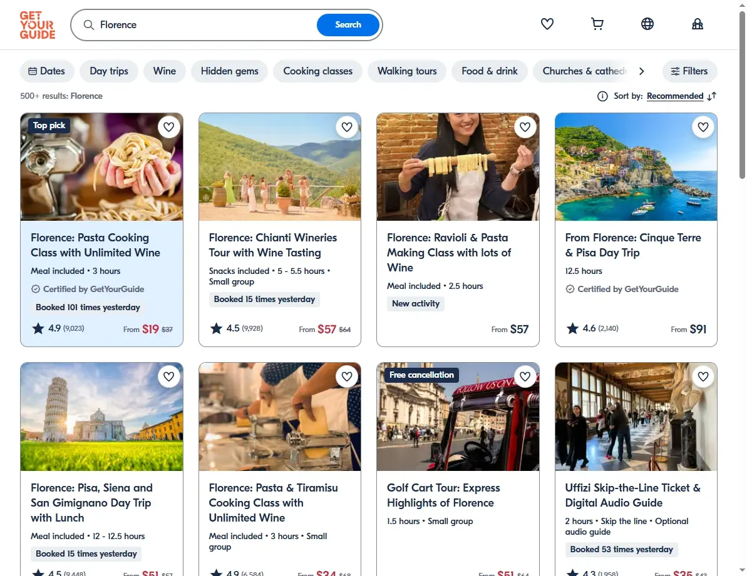Open Uffizi Skip-the-Line Ticket & Digital Audio Guide

coord(632,495)
